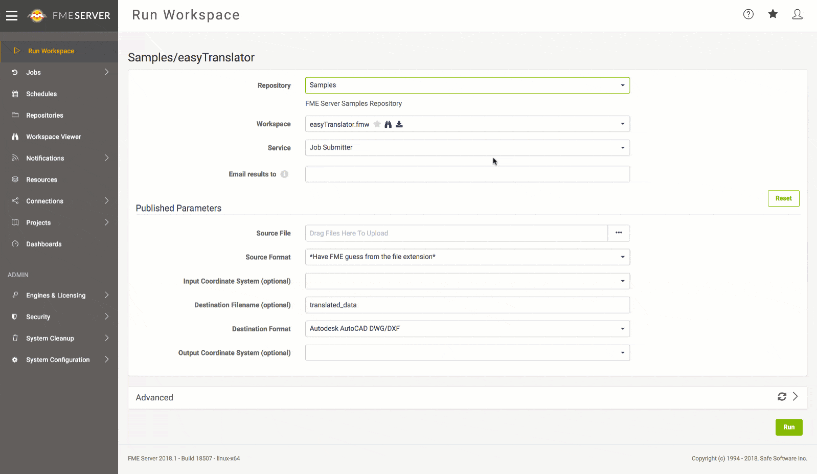Click the Jobs history icon
The height and width of the screenshot is (474, 817).
pos(15,72)
